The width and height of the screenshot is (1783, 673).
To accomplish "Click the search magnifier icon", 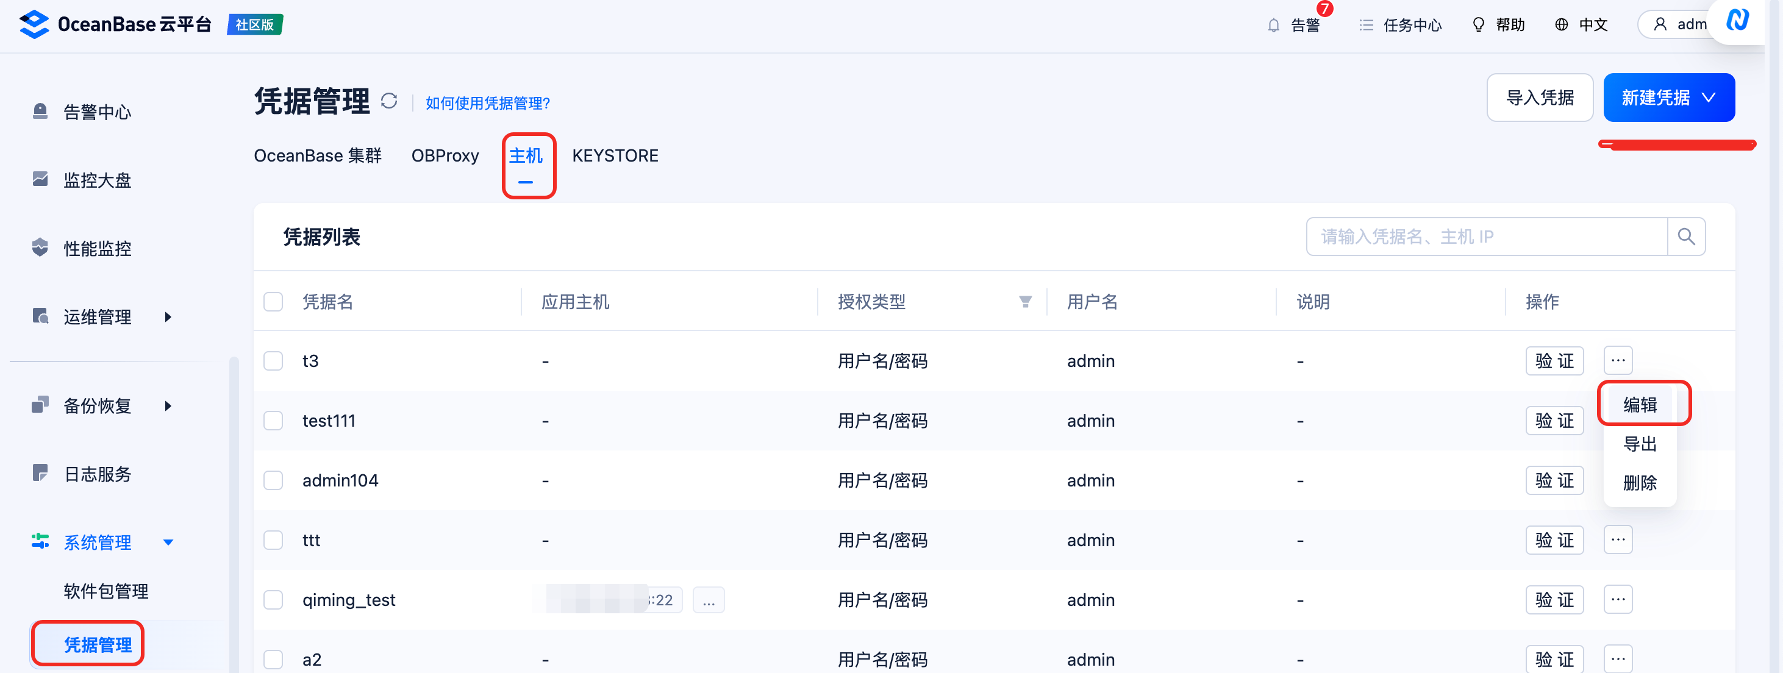I will tap(1686, 237).
